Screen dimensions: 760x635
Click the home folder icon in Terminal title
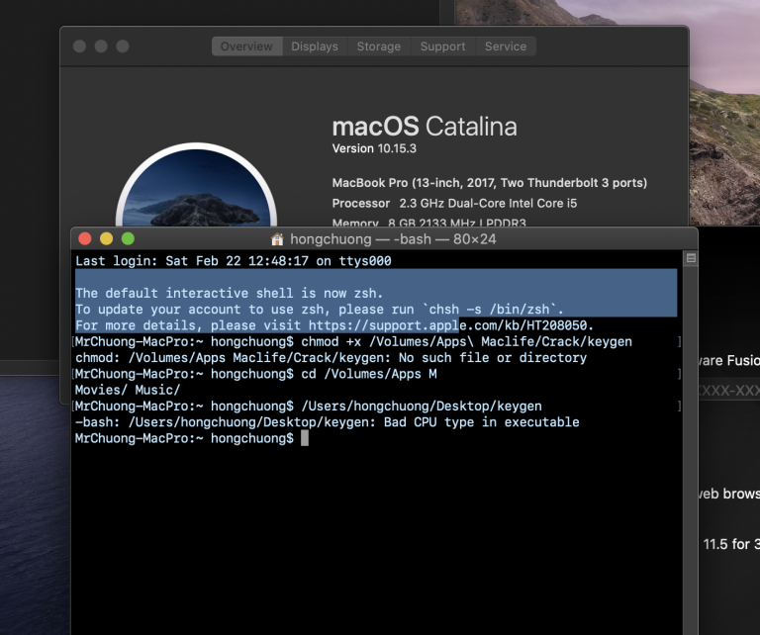(x=277, y=239)
